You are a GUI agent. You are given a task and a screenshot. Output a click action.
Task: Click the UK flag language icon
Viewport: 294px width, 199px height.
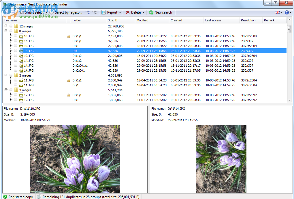click(277, 12)
